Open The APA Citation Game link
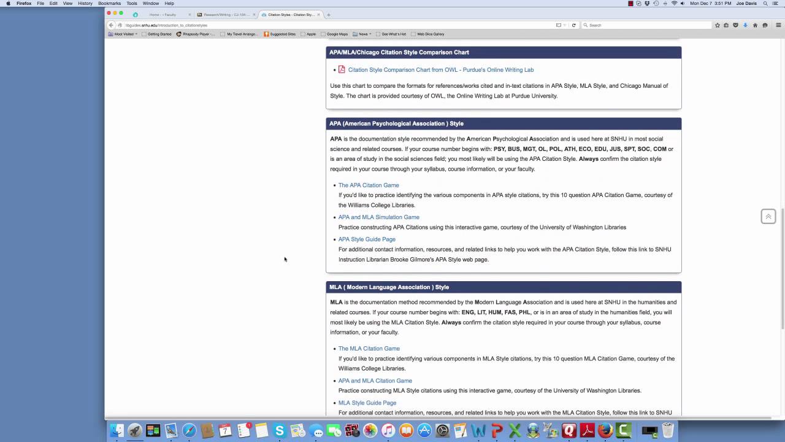This screenshot has width=785, height=442. [x=369, y=185]
